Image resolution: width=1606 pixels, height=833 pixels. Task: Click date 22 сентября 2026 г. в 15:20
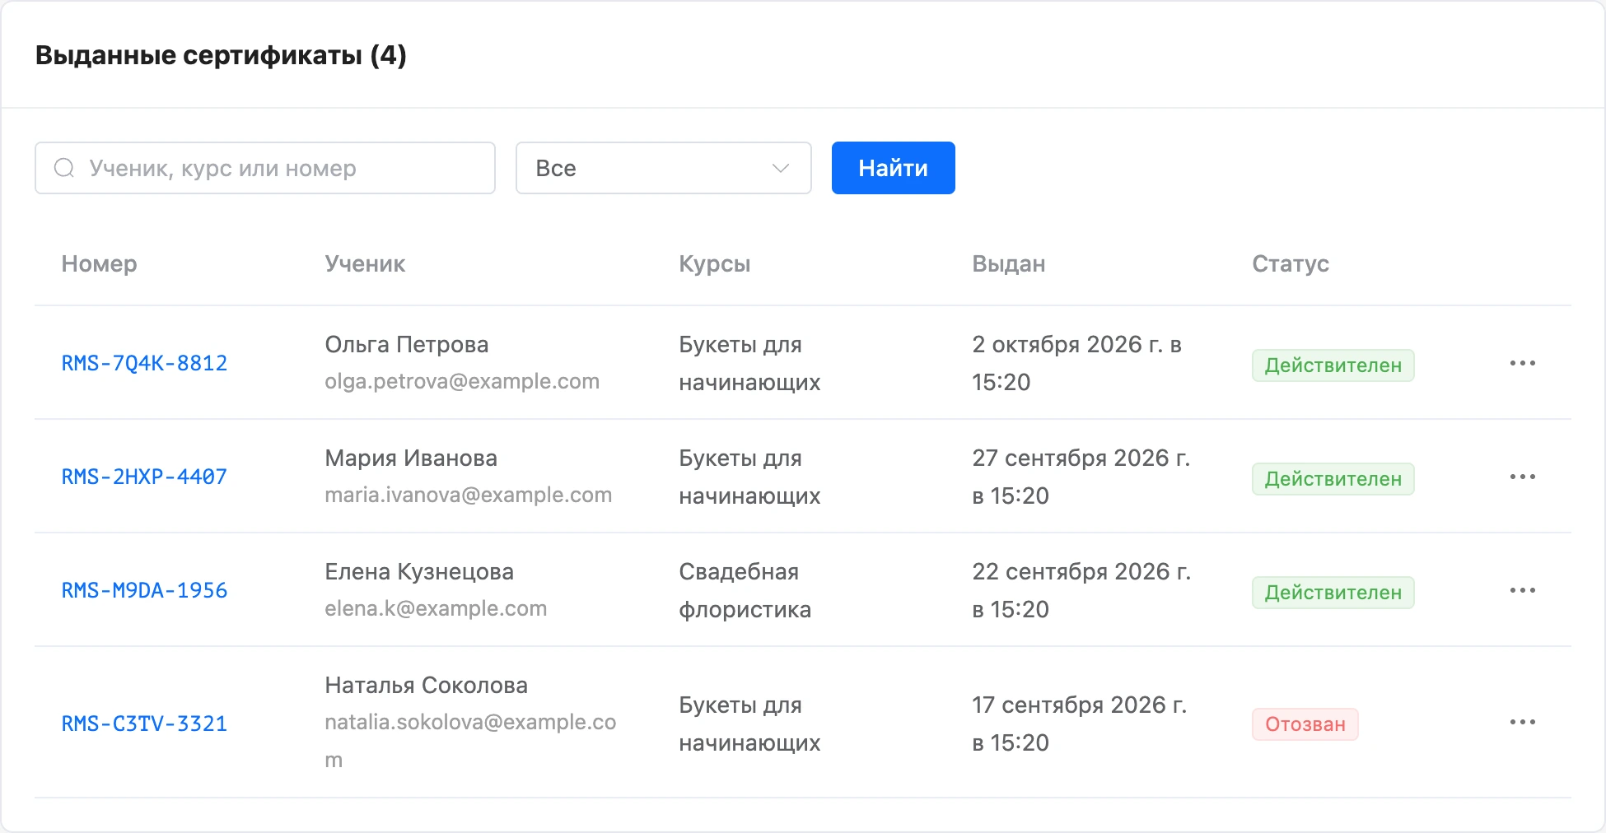coord(1081,590)
